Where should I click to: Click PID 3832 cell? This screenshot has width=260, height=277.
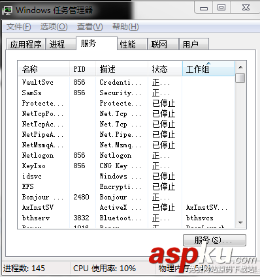tap(81, 218)
